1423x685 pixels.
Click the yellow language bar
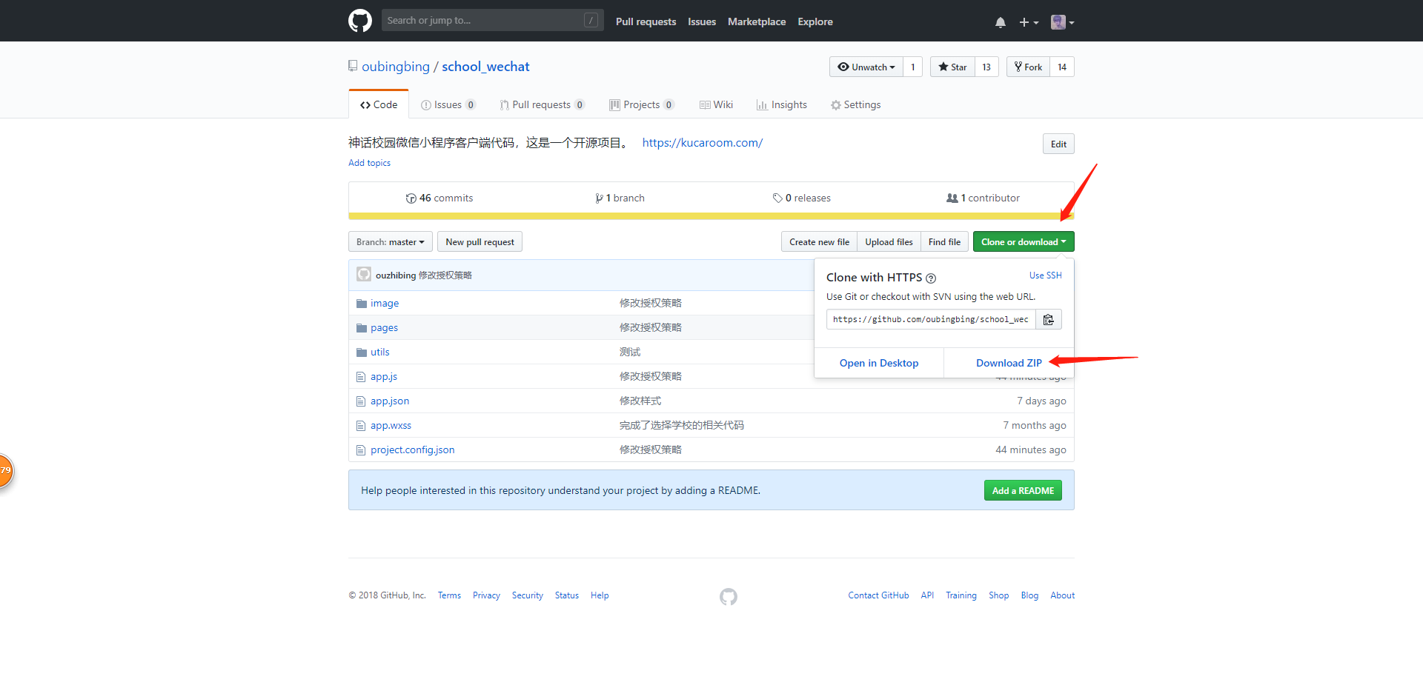tap(711, 216)
